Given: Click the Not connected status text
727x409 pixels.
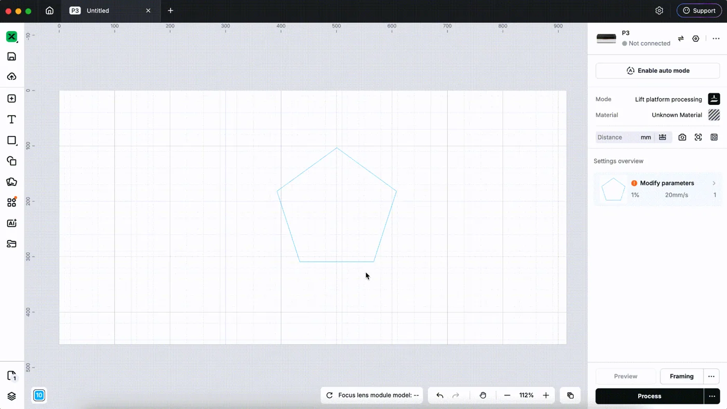Looking at the screenshot, I should click(x=649, y=44).
